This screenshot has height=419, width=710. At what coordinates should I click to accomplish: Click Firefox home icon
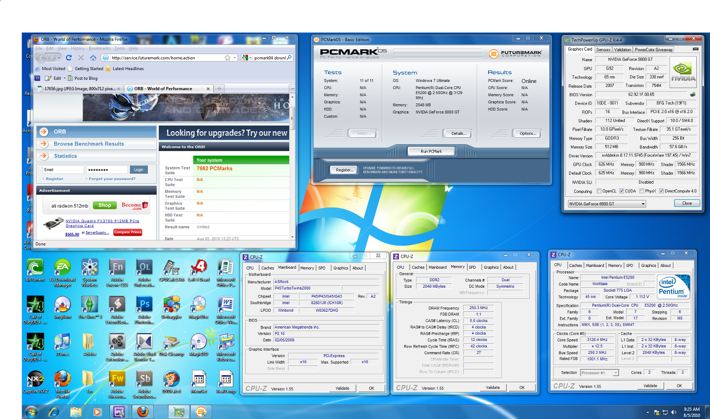coord(93,58)
